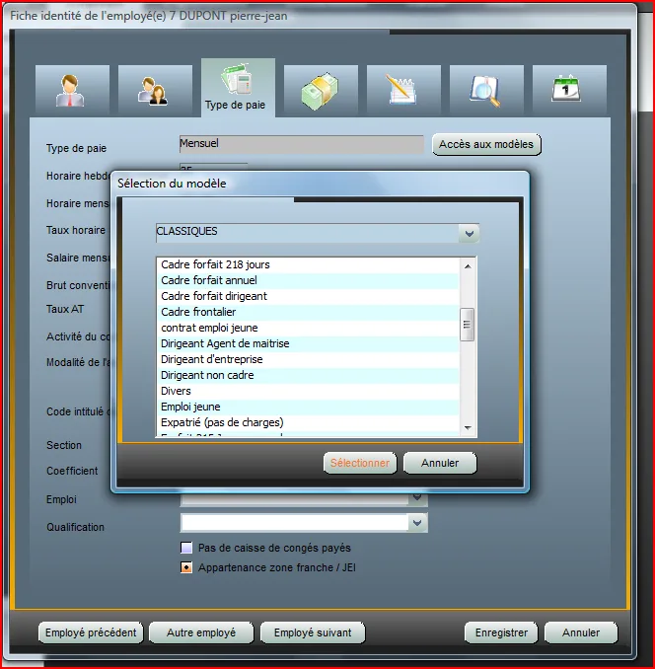
Task: Select Cadre forfait 218 jours in list
Action: coord(308,265)
